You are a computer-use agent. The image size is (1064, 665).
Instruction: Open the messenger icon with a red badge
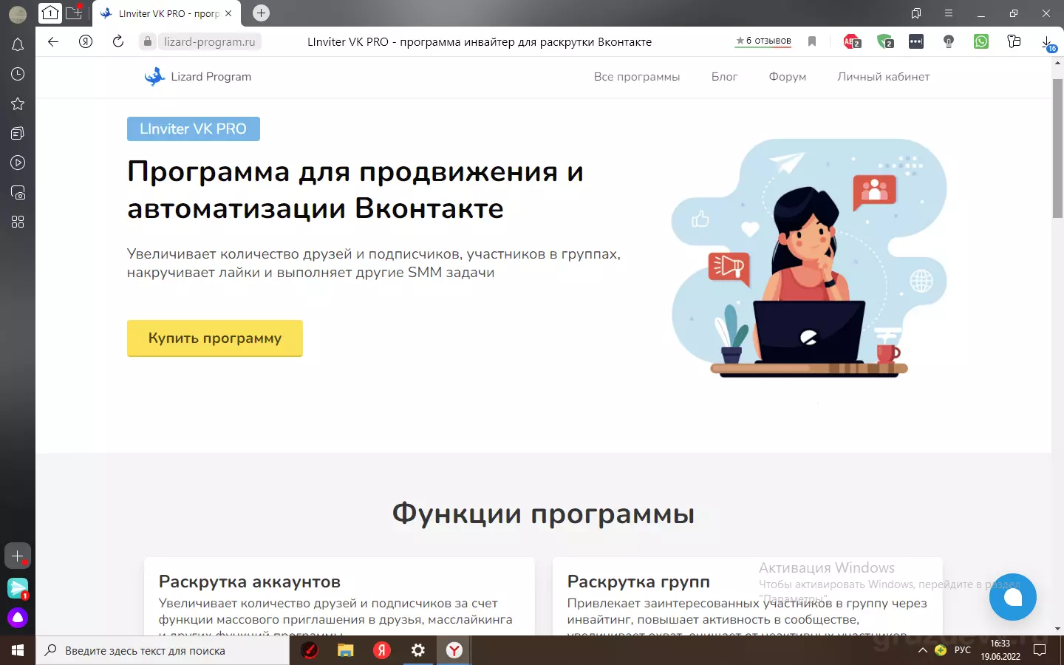click(x=18, y=588)
